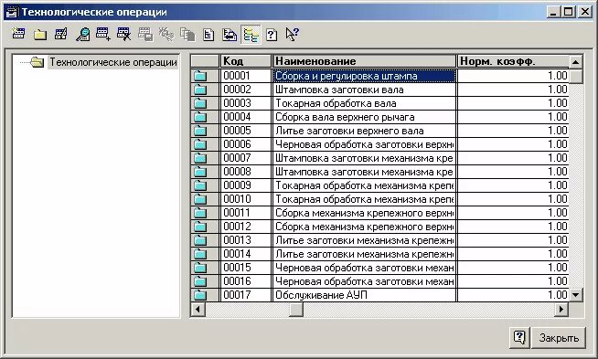The height and width of the screenshot is (359, 598).
Task: Select the Токарная обработка вала cell
Action: click(x=364, y=103)
